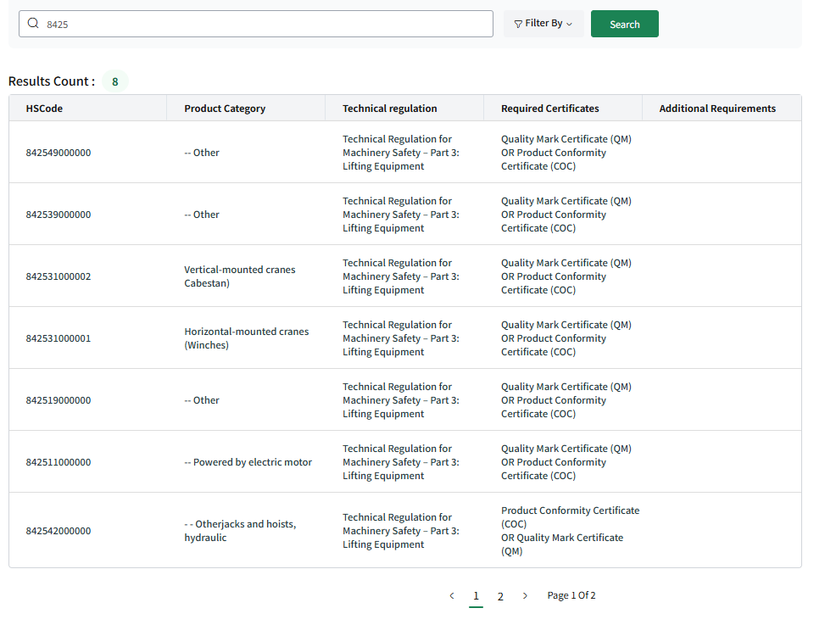Select page 2 in pagination
This screenshot has height=625, width=825.
pos(500,596)
